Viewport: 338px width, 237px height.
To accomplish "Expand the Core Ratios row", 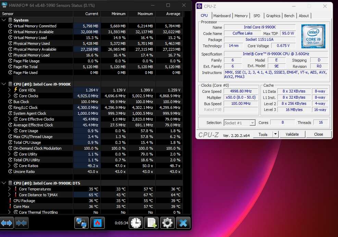I will (x=9, y=165).
